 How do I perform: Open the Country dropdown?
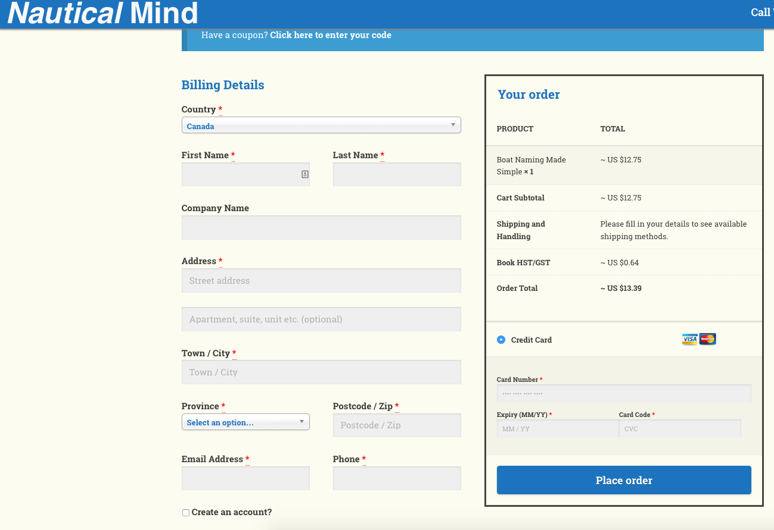(321, 126)
